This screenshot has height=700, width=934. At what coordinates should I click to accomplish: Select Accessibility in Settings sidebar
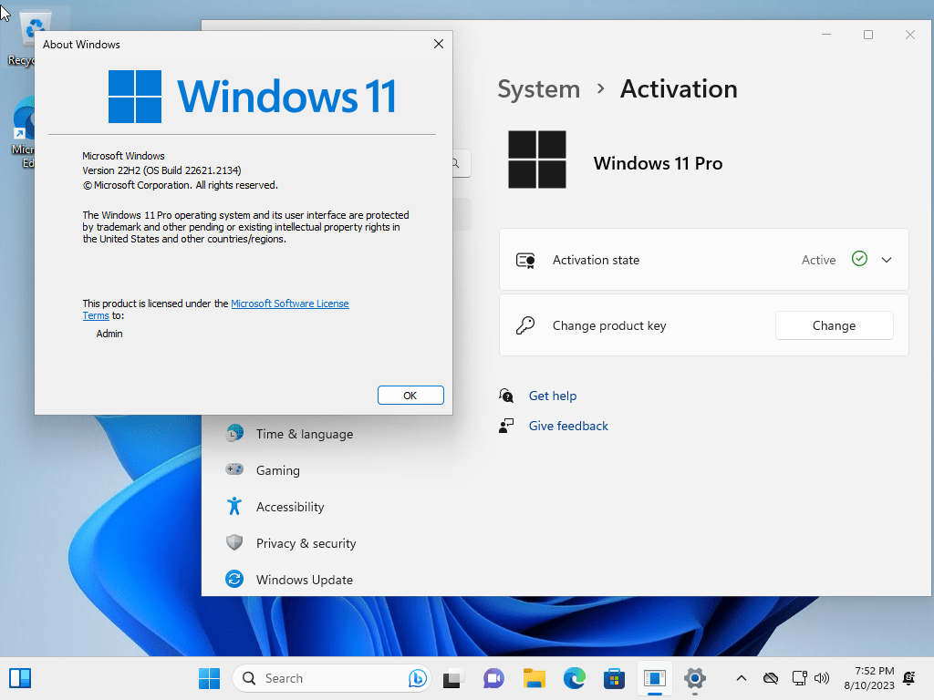290,507
